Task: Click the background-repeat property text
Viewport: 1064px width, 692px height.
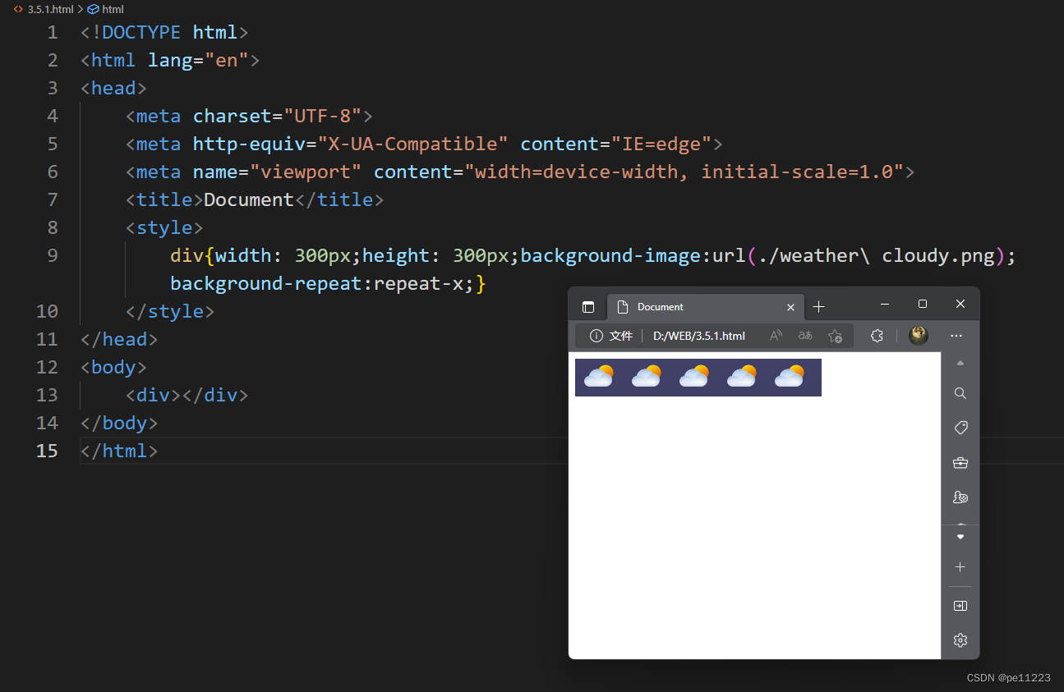Action: pyautogui.click(x=265, y=283)
